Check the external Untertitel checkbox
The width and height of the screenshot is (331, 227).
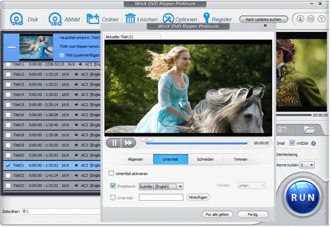point(113,197)
